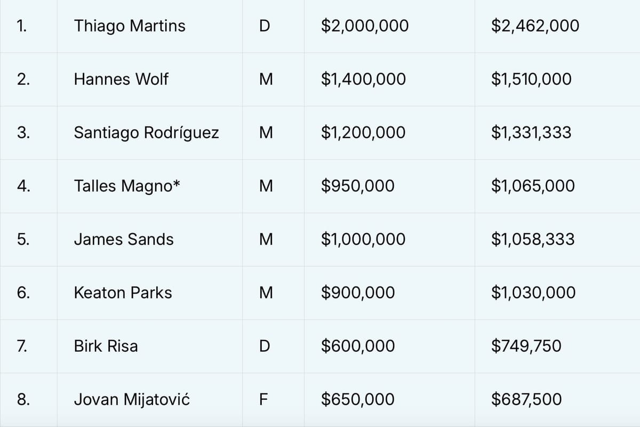Viewport: 640px width, 427px height.
Task: Click the $900,000 salary cell
Action: click(358, 292)
